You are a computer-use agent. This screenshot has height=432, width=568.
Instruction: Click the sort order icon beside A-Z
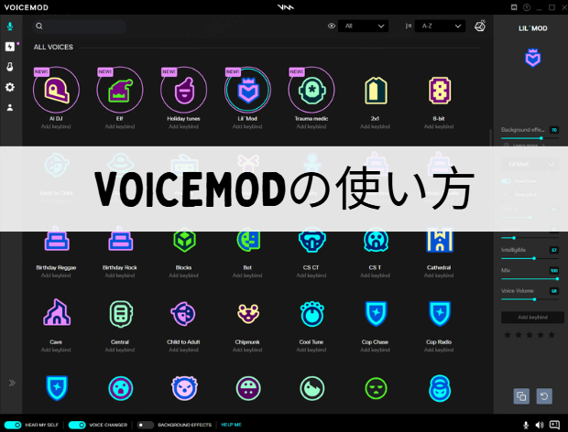coord(409,26)
